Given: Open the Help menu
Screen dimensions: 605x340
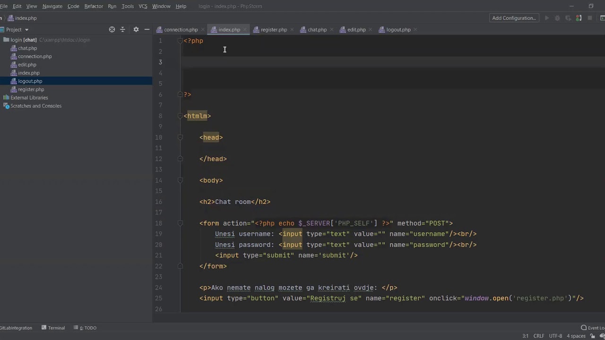Looking at the screenshot, I should click(181, 6).
